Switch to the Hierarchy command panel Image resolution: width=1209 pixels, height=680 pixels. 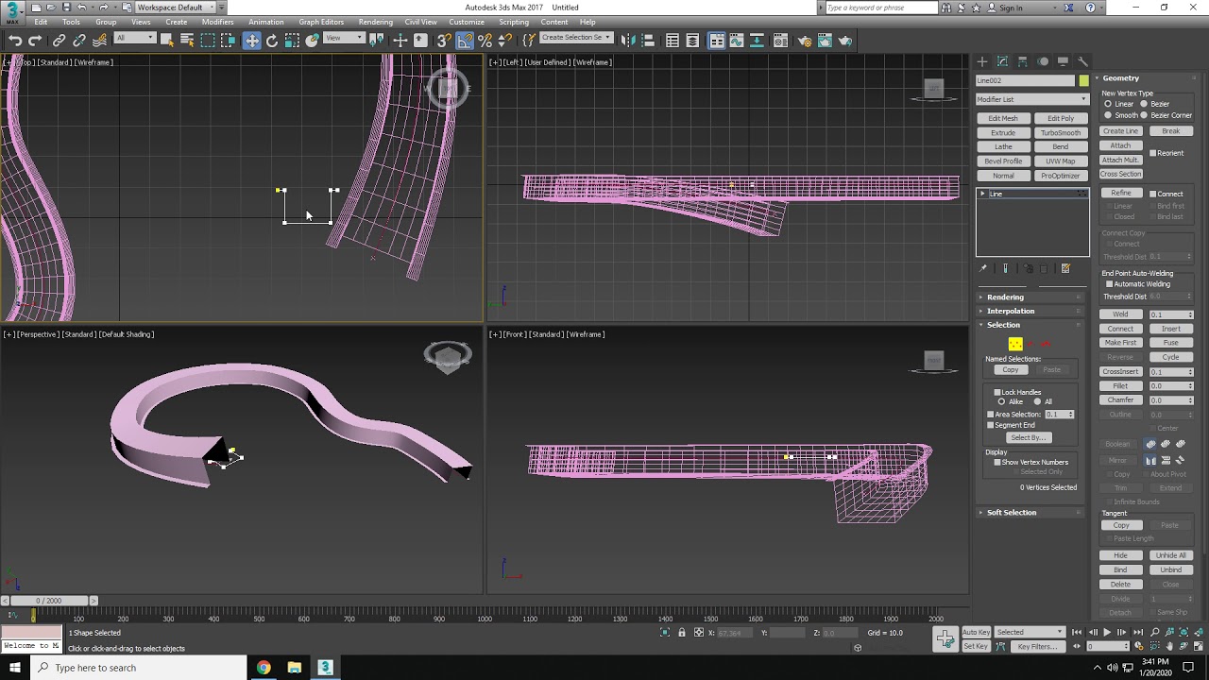[x=1023, y=61]
